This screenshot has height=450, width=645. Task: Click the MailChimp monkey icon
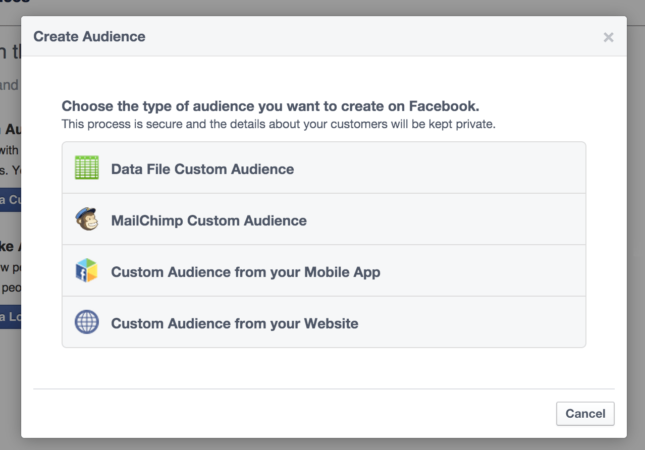click(86, 219)
